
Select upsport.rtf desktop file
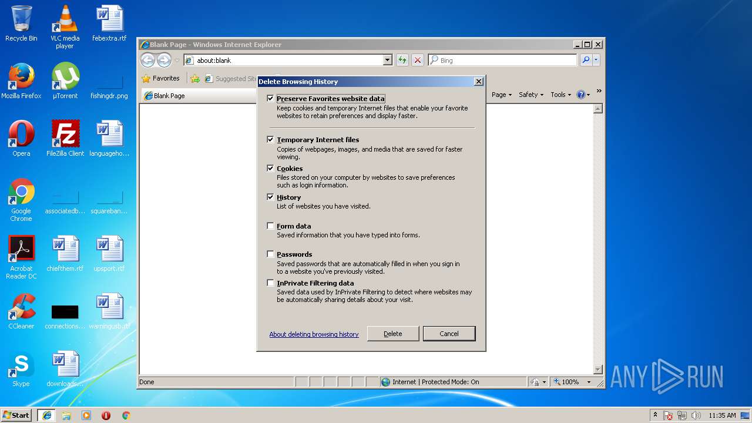[x=109, y=254]
